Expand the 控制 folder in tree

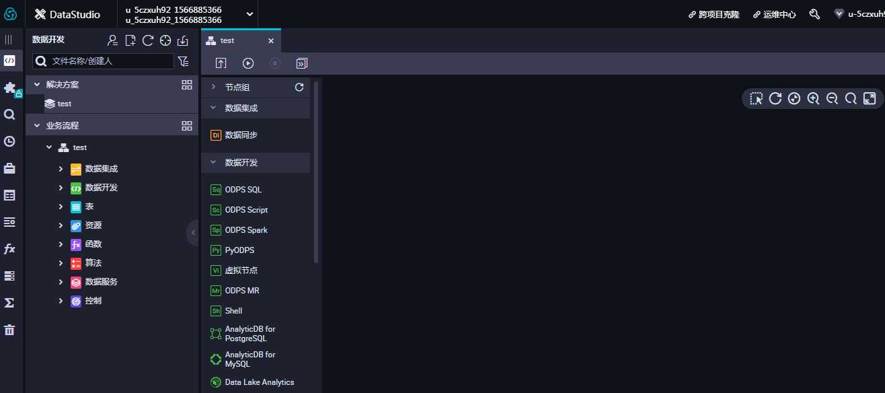pos(61,301)
